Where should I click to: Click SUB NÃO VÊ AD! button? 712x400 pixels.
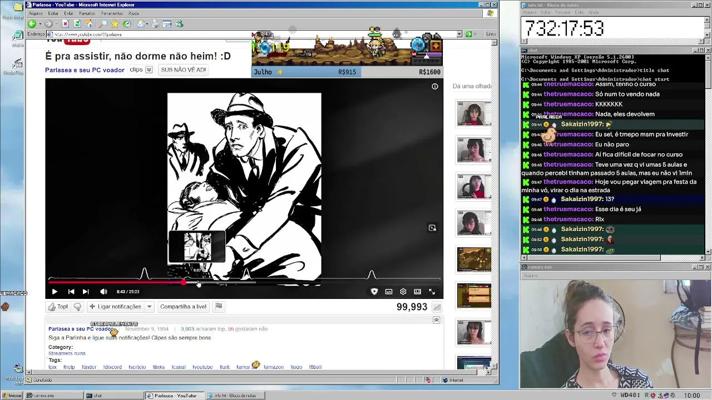click(x=184, y=70)
